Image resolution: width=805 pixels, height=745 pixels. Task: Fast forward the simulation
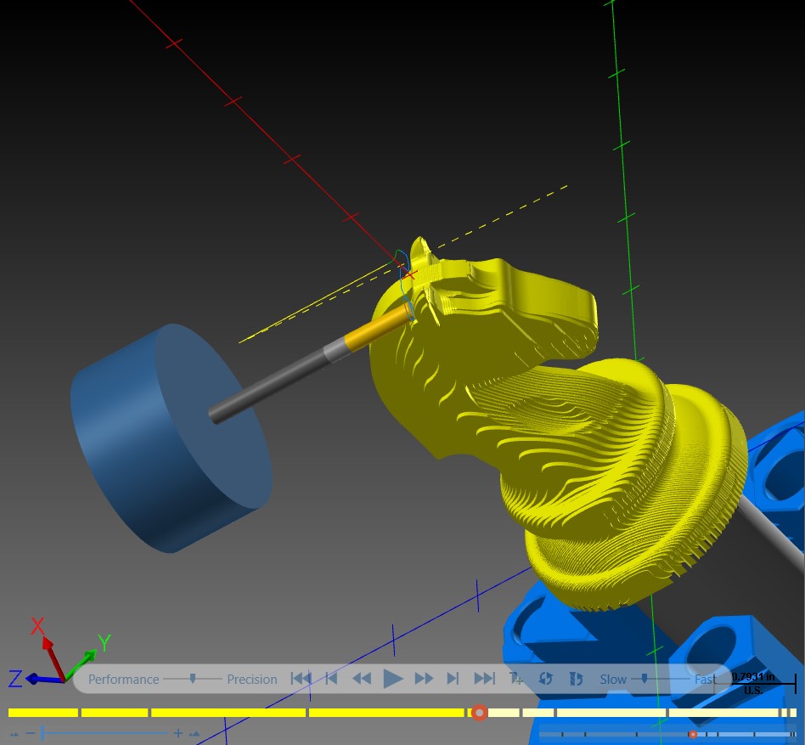424,679
